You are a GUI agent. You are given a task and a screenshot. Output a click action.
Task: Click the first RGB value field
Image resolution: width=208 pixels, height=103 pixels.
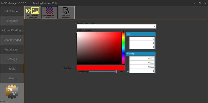coord(142,39)
